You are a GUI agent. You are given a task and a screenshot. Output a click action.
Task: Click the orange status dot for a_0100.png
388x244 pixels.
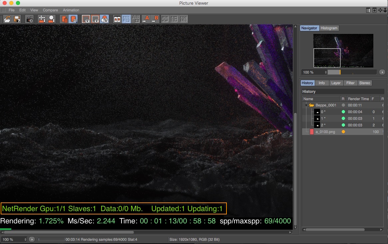[x=343, y=132]
